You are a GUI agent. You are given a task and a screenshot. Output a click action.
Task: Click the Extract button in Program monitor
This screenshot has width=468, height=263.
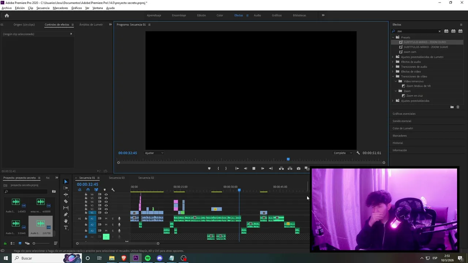point(290,168)
